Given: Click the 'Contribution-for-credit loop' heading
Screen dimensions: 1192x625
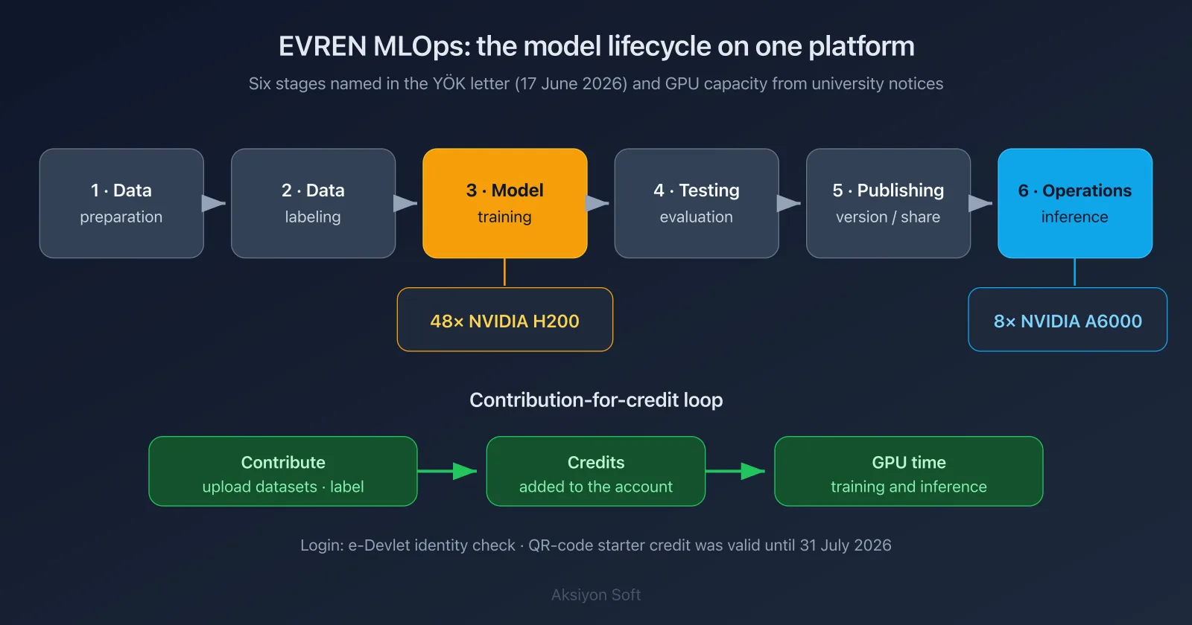Looking at the screenshot, I should [596, 400].
